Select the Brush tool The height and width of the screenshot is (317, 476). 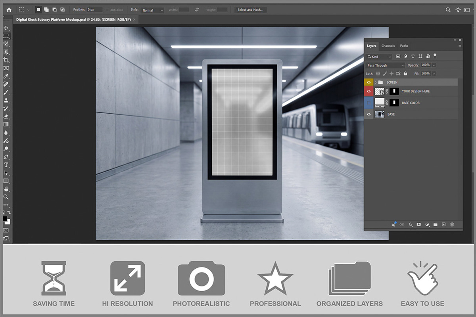[x=6, y=92]
